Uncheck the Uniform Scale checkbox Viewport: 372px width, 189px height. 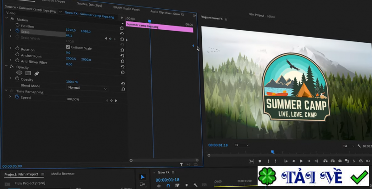point(68,47)
